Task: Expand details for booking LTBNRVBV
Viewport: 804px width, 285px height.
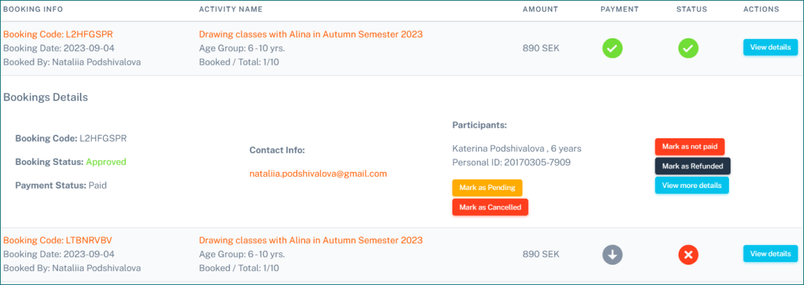Action: tap(770, 254)
